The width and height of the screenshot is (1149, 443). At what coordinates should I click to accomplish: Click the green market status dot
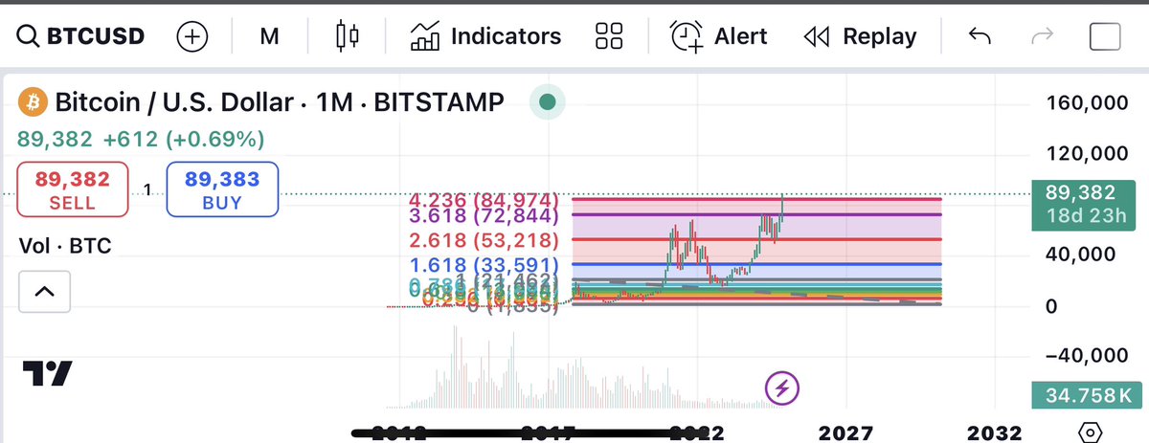coord(547,101)
